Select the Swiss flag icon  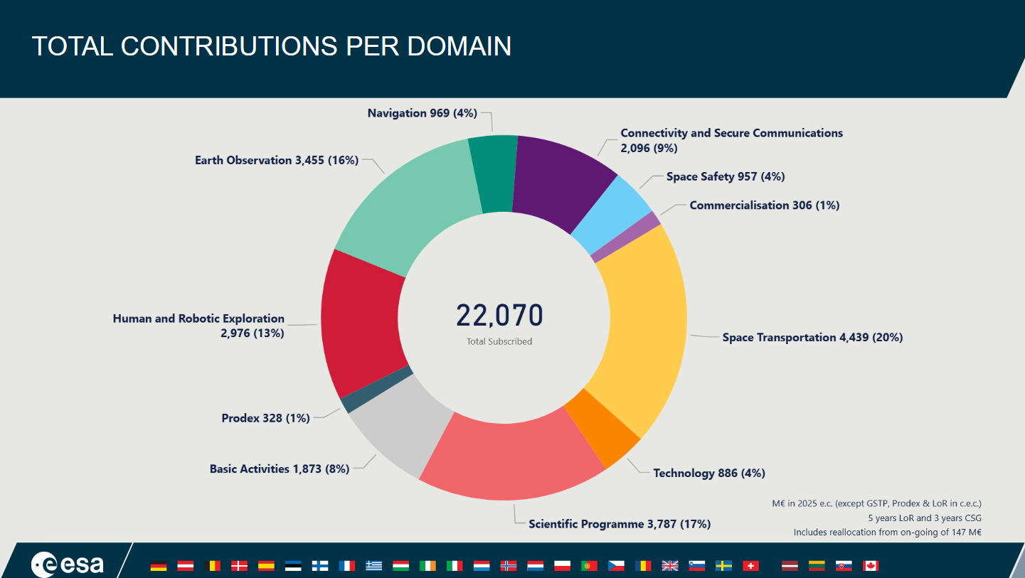click(750, 566)
